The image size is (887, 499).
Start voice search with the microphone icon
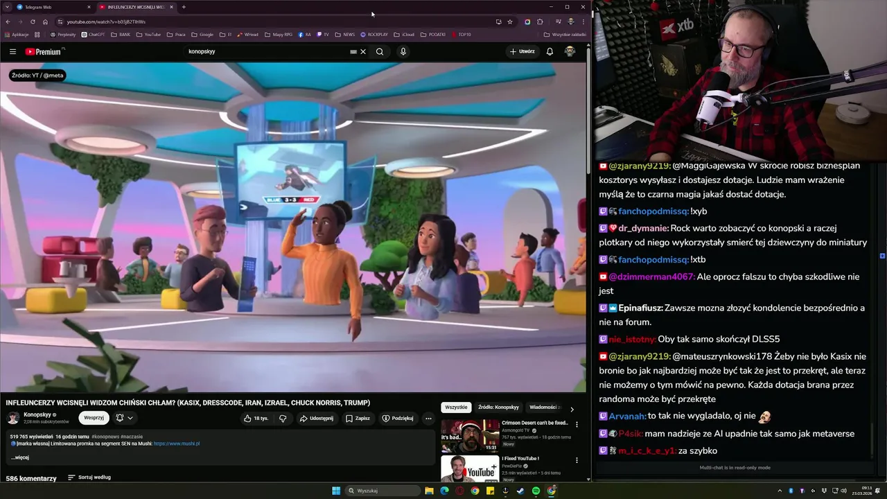click(x=403, y=51)
